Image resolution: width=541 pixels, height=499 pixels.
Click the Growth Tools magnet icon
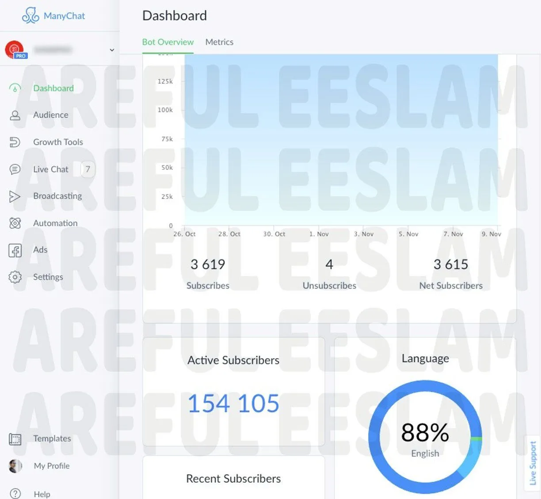[15, 142]
